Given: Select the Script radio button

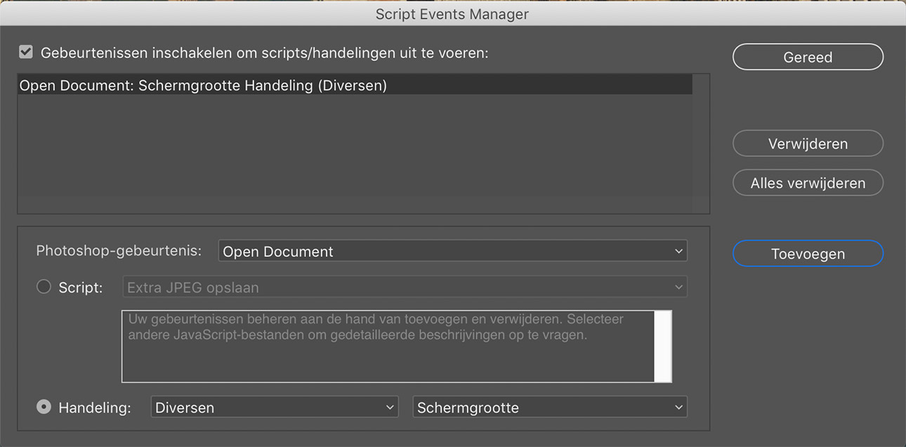Looking at the screenshot, I should click(44, 287).
